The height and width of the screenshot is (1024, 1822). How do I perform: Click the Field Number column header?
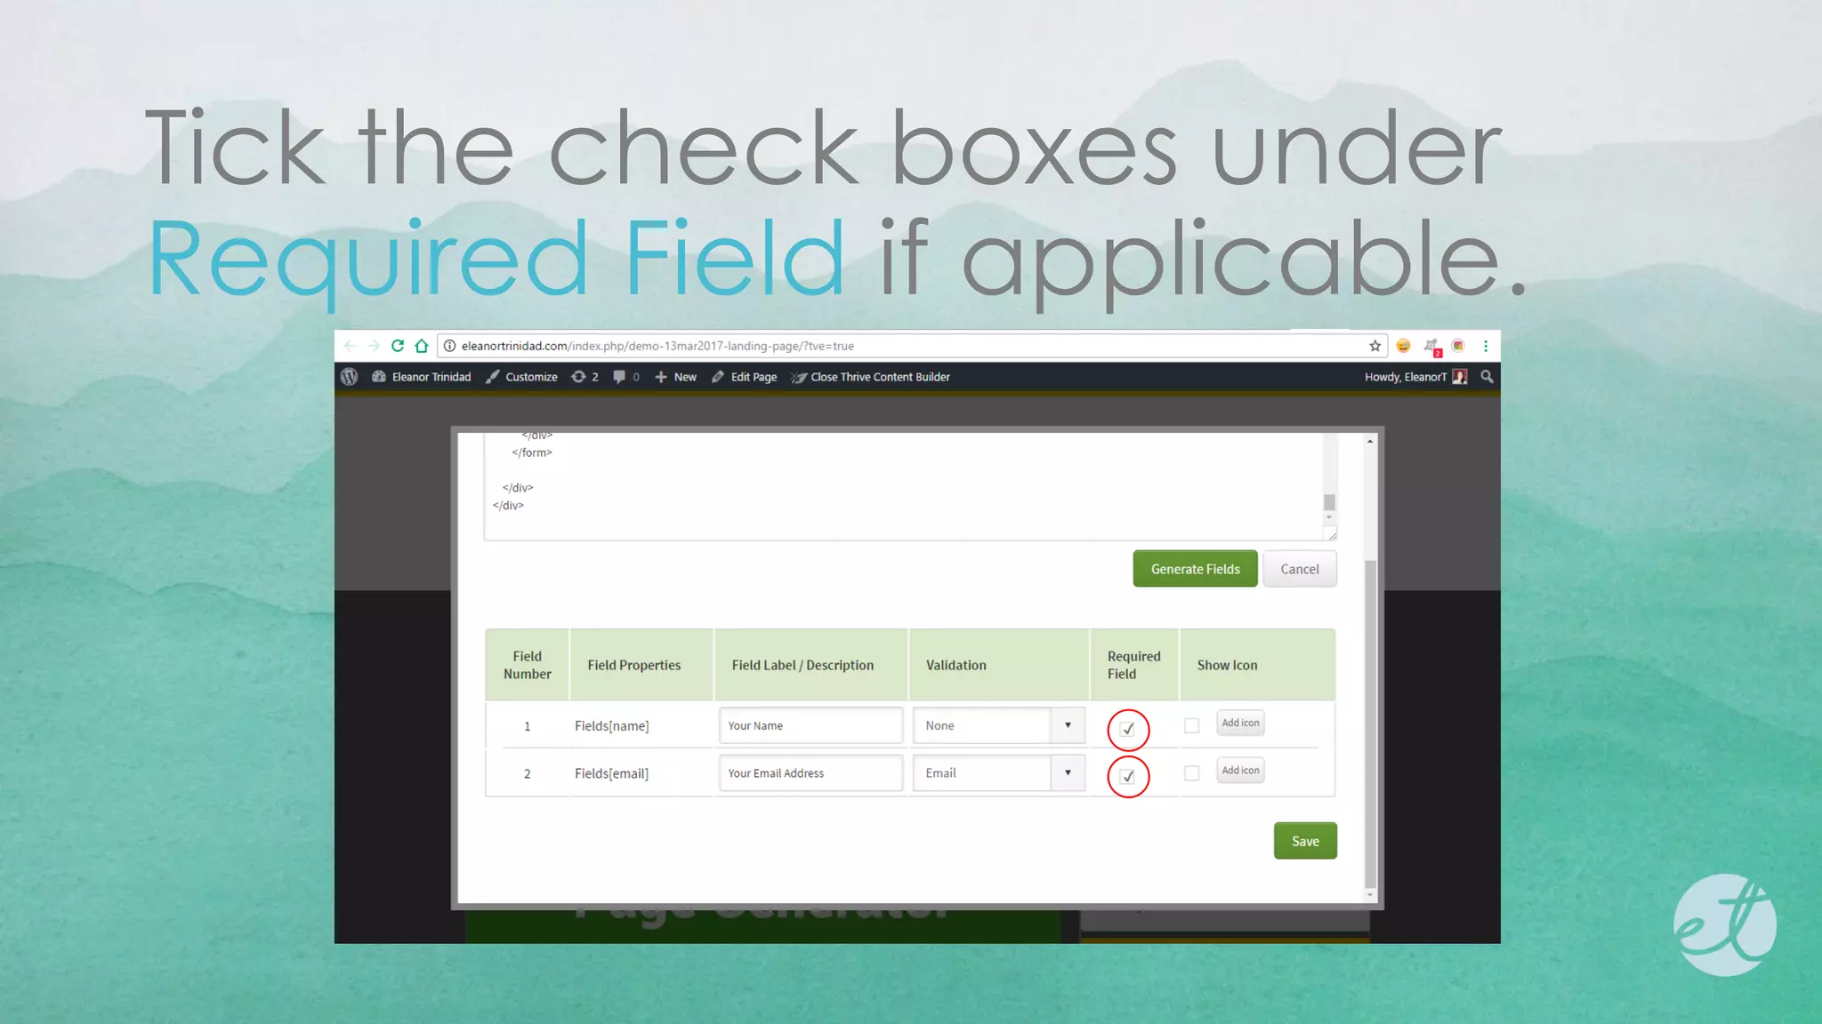click(527, 665)
